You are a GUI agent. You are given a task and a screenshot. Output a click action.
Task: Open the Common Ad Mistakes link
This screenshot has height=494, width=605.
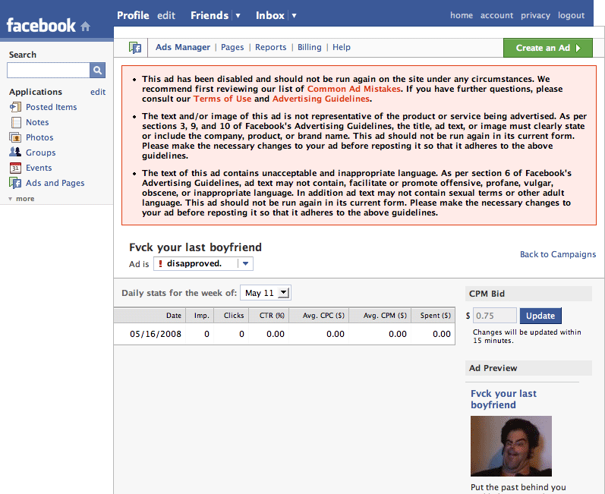(354, 89)
